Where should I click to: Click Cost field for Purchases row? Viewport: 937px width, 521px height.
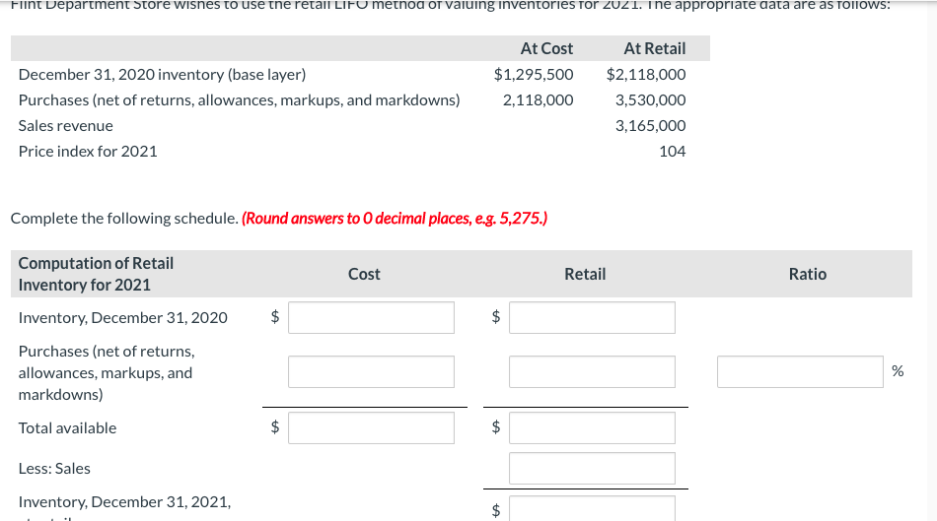371,372
